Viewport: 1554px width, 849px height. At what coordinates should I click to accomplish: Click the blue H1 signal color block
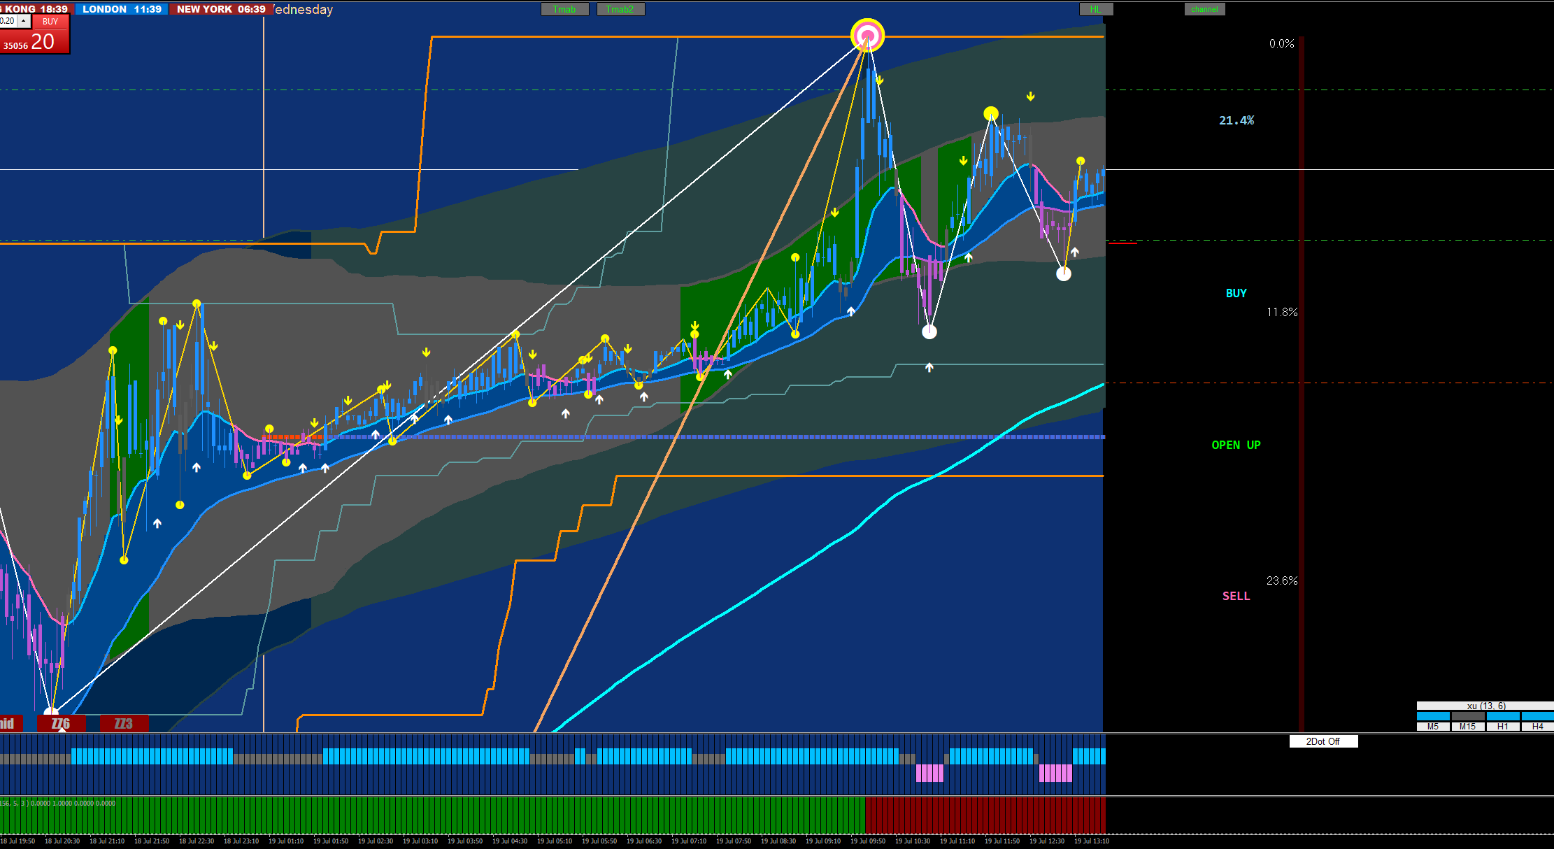click(1502, 716)
